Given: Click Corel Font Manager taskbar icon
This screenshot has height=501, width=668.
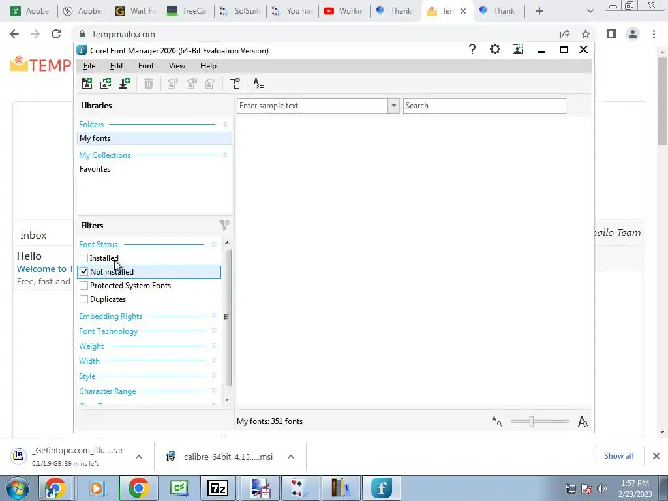Looking at the screenshot, I should (x=382, y=488).
